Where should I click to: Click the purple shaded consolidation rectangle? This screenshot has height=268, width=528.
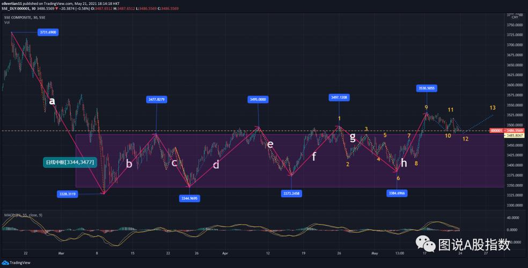322,172
